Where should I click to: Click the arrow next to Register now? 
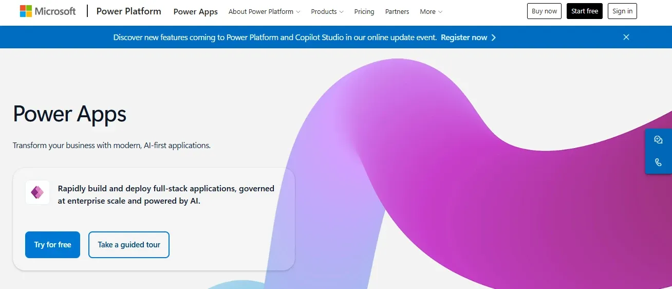coord(494,38)
